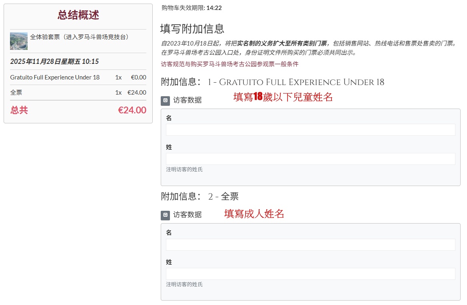
Task: Click the 填写附加信息 page heading
Action: click(x=192, y=29)
